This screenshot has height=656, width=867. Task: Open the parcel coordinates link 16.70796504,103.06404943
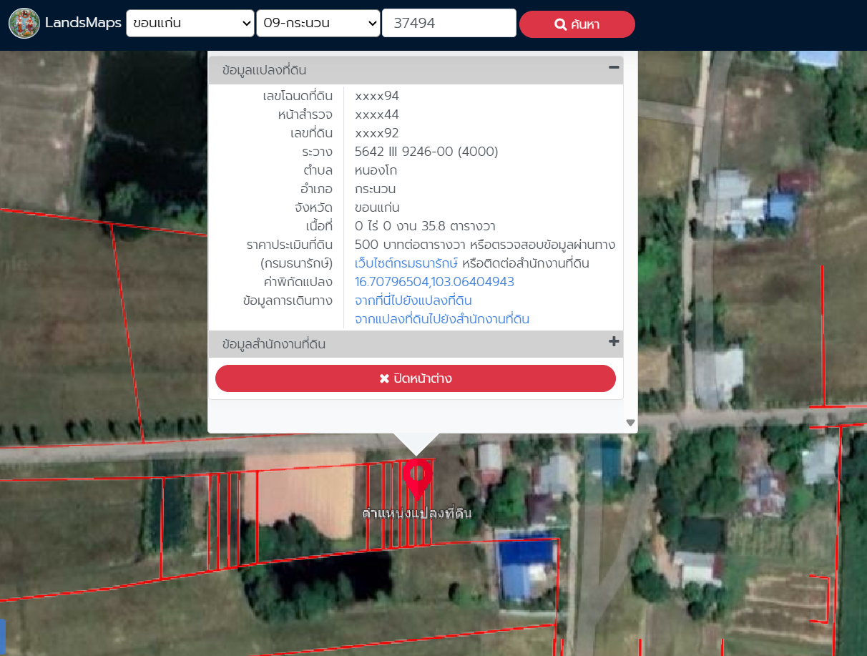point(434,282)
